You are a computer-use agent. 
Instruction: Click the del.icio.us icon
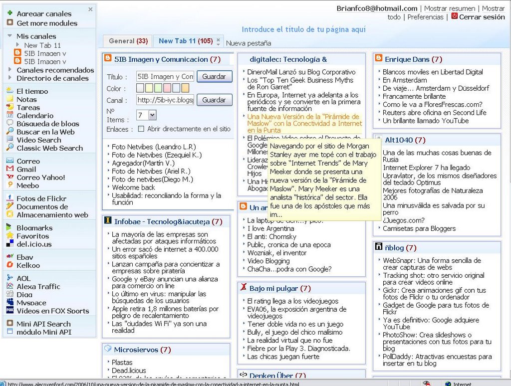coord(10,243)
